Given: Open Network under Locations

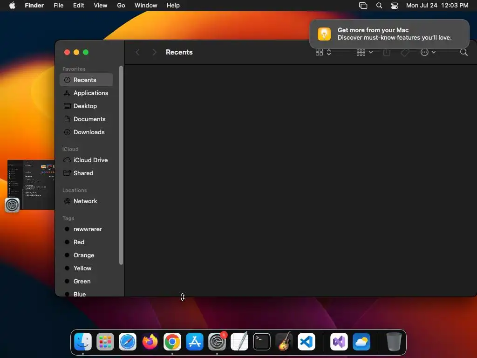Looking at the screenshot, I should (86, 201).
